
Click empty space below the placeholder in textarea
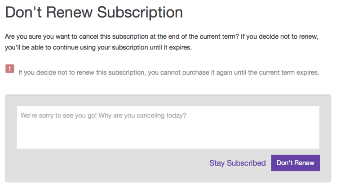(x=168, y=135)
